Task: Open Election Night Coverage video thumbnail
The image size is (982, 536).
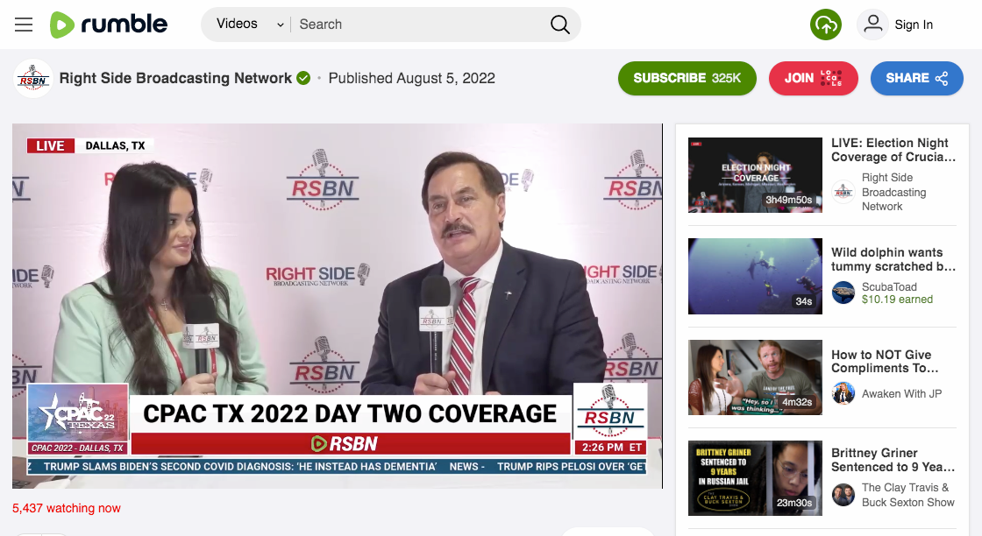Action: click(x=755, y=175)
